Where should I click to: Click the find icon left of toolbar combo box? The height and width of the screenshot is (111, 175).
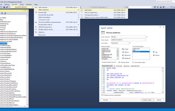127,7
